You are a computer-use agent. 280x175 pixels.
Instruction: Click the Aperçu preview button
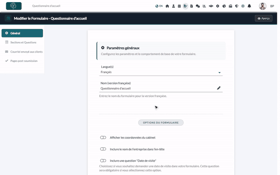[264, 19]
